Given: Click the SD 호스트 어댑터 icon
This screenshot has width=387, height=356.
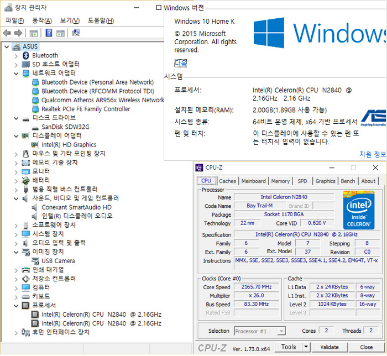Looking at the screenshot, I should pos(25,64).
